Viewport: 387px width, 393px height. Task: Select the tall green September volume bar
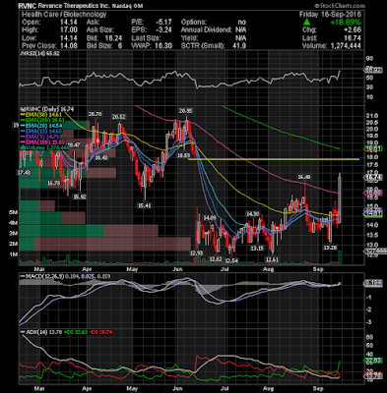click(x=340, y=257)
